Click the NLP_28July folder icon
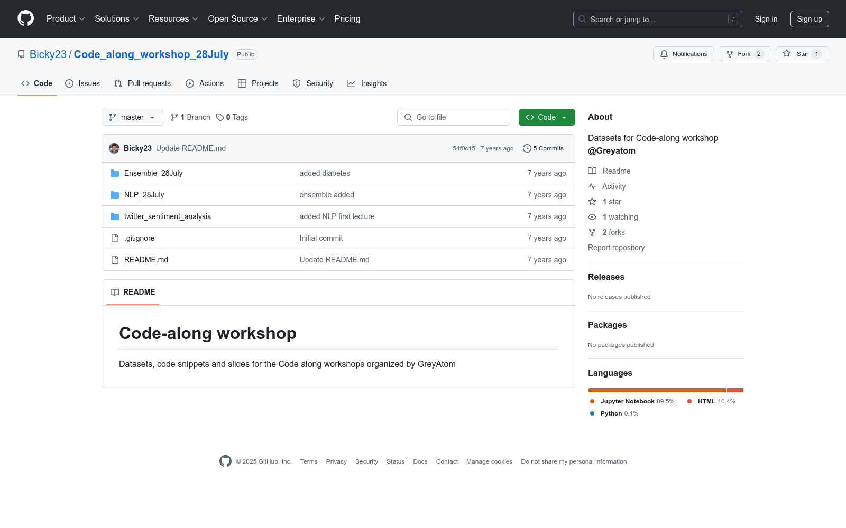The height and width of the screenshot is (528, 846). tap(115, 195)
